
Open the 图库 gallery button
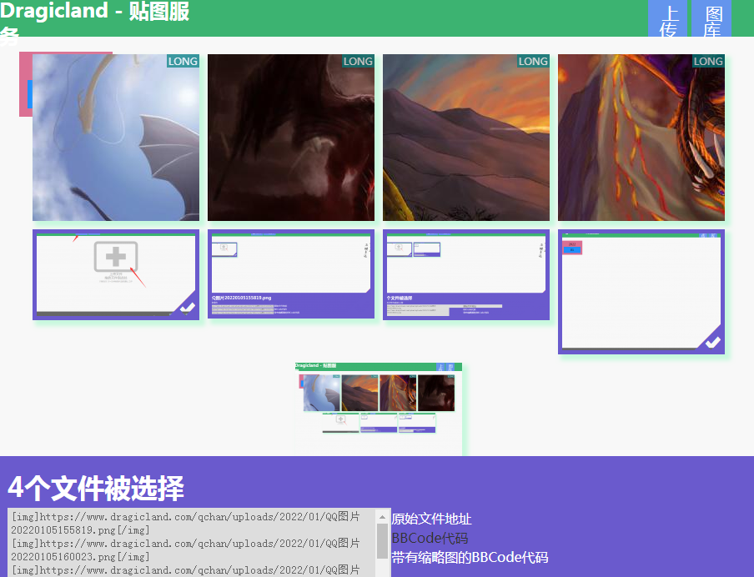[711, 18]
